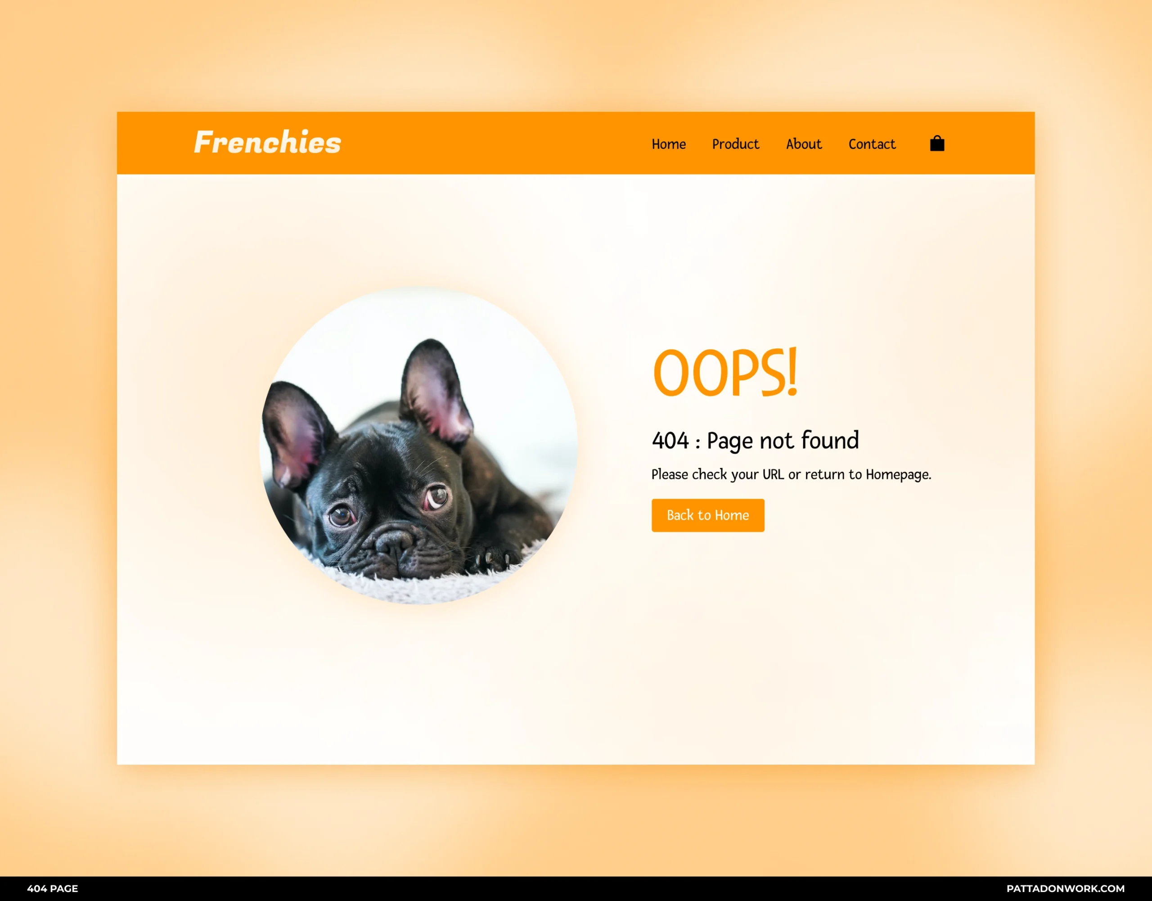1152x901 pixels.
Task: Select the About nav item
Action: (x=803, y=144)
